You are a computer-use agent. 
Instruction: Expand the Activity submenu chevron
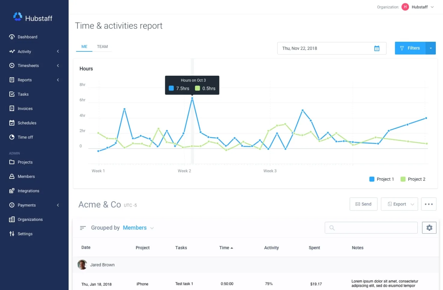pyautogui.click(x=58, y=51)
